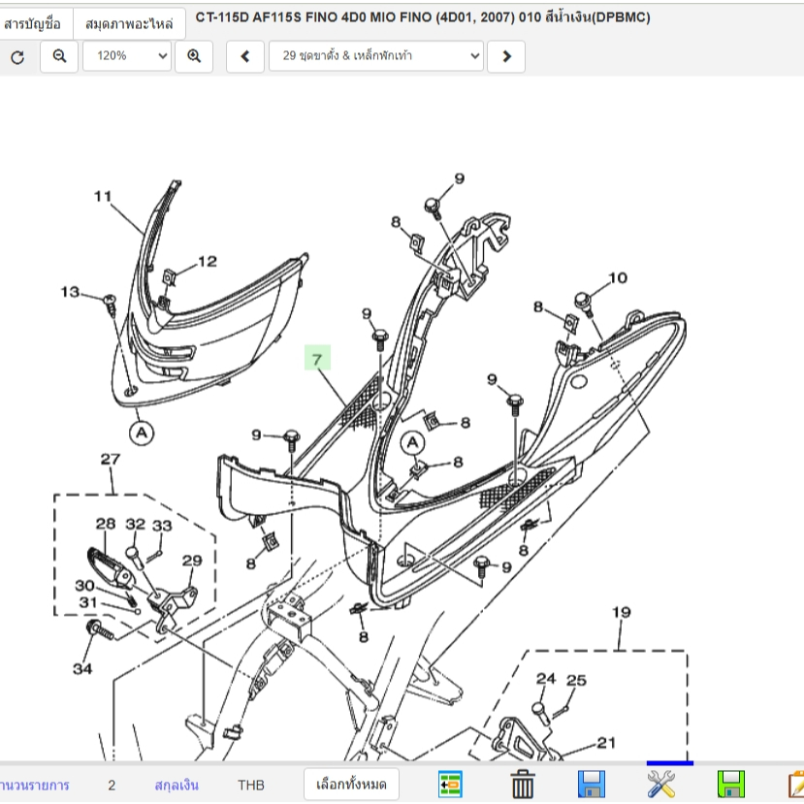Click the circled A below part 11

tap(142, 433)
